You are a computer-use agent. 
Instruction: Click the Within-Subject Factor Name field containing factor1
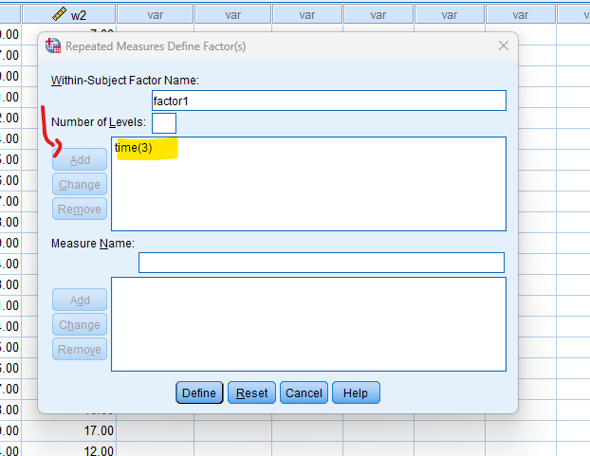(328, 100)
